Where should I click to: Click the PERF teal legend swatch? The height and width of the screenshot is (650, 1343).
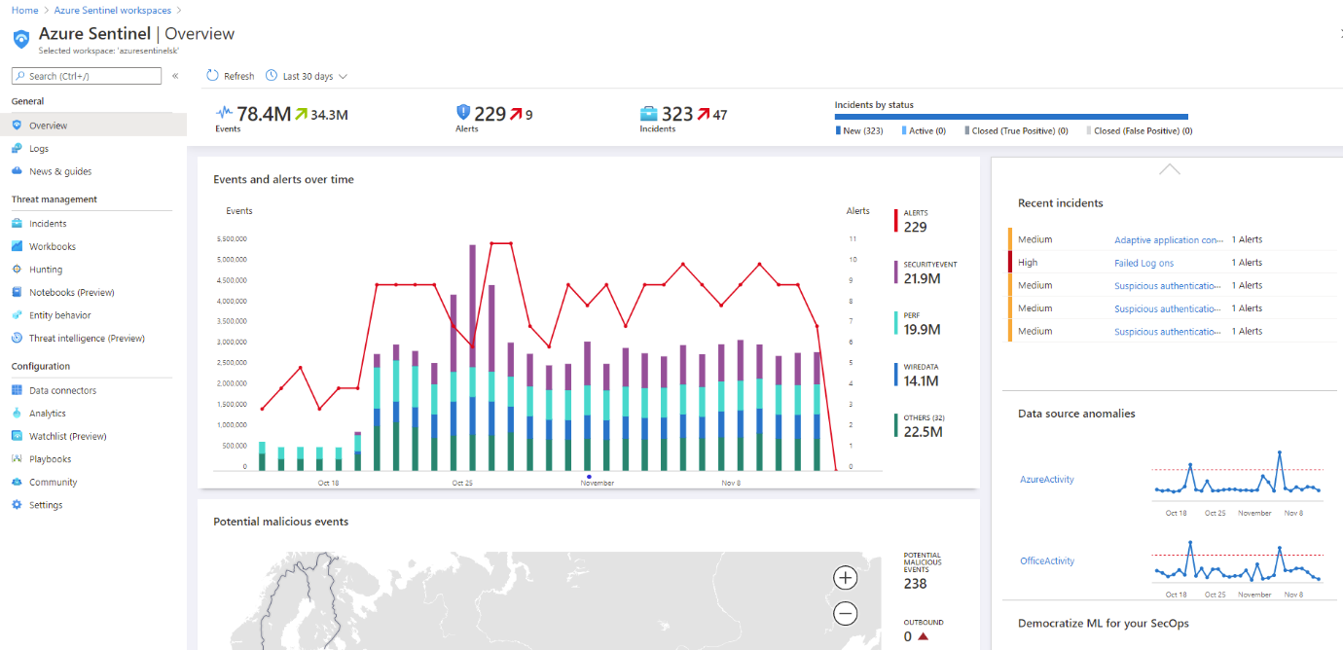tap(896, 323)
